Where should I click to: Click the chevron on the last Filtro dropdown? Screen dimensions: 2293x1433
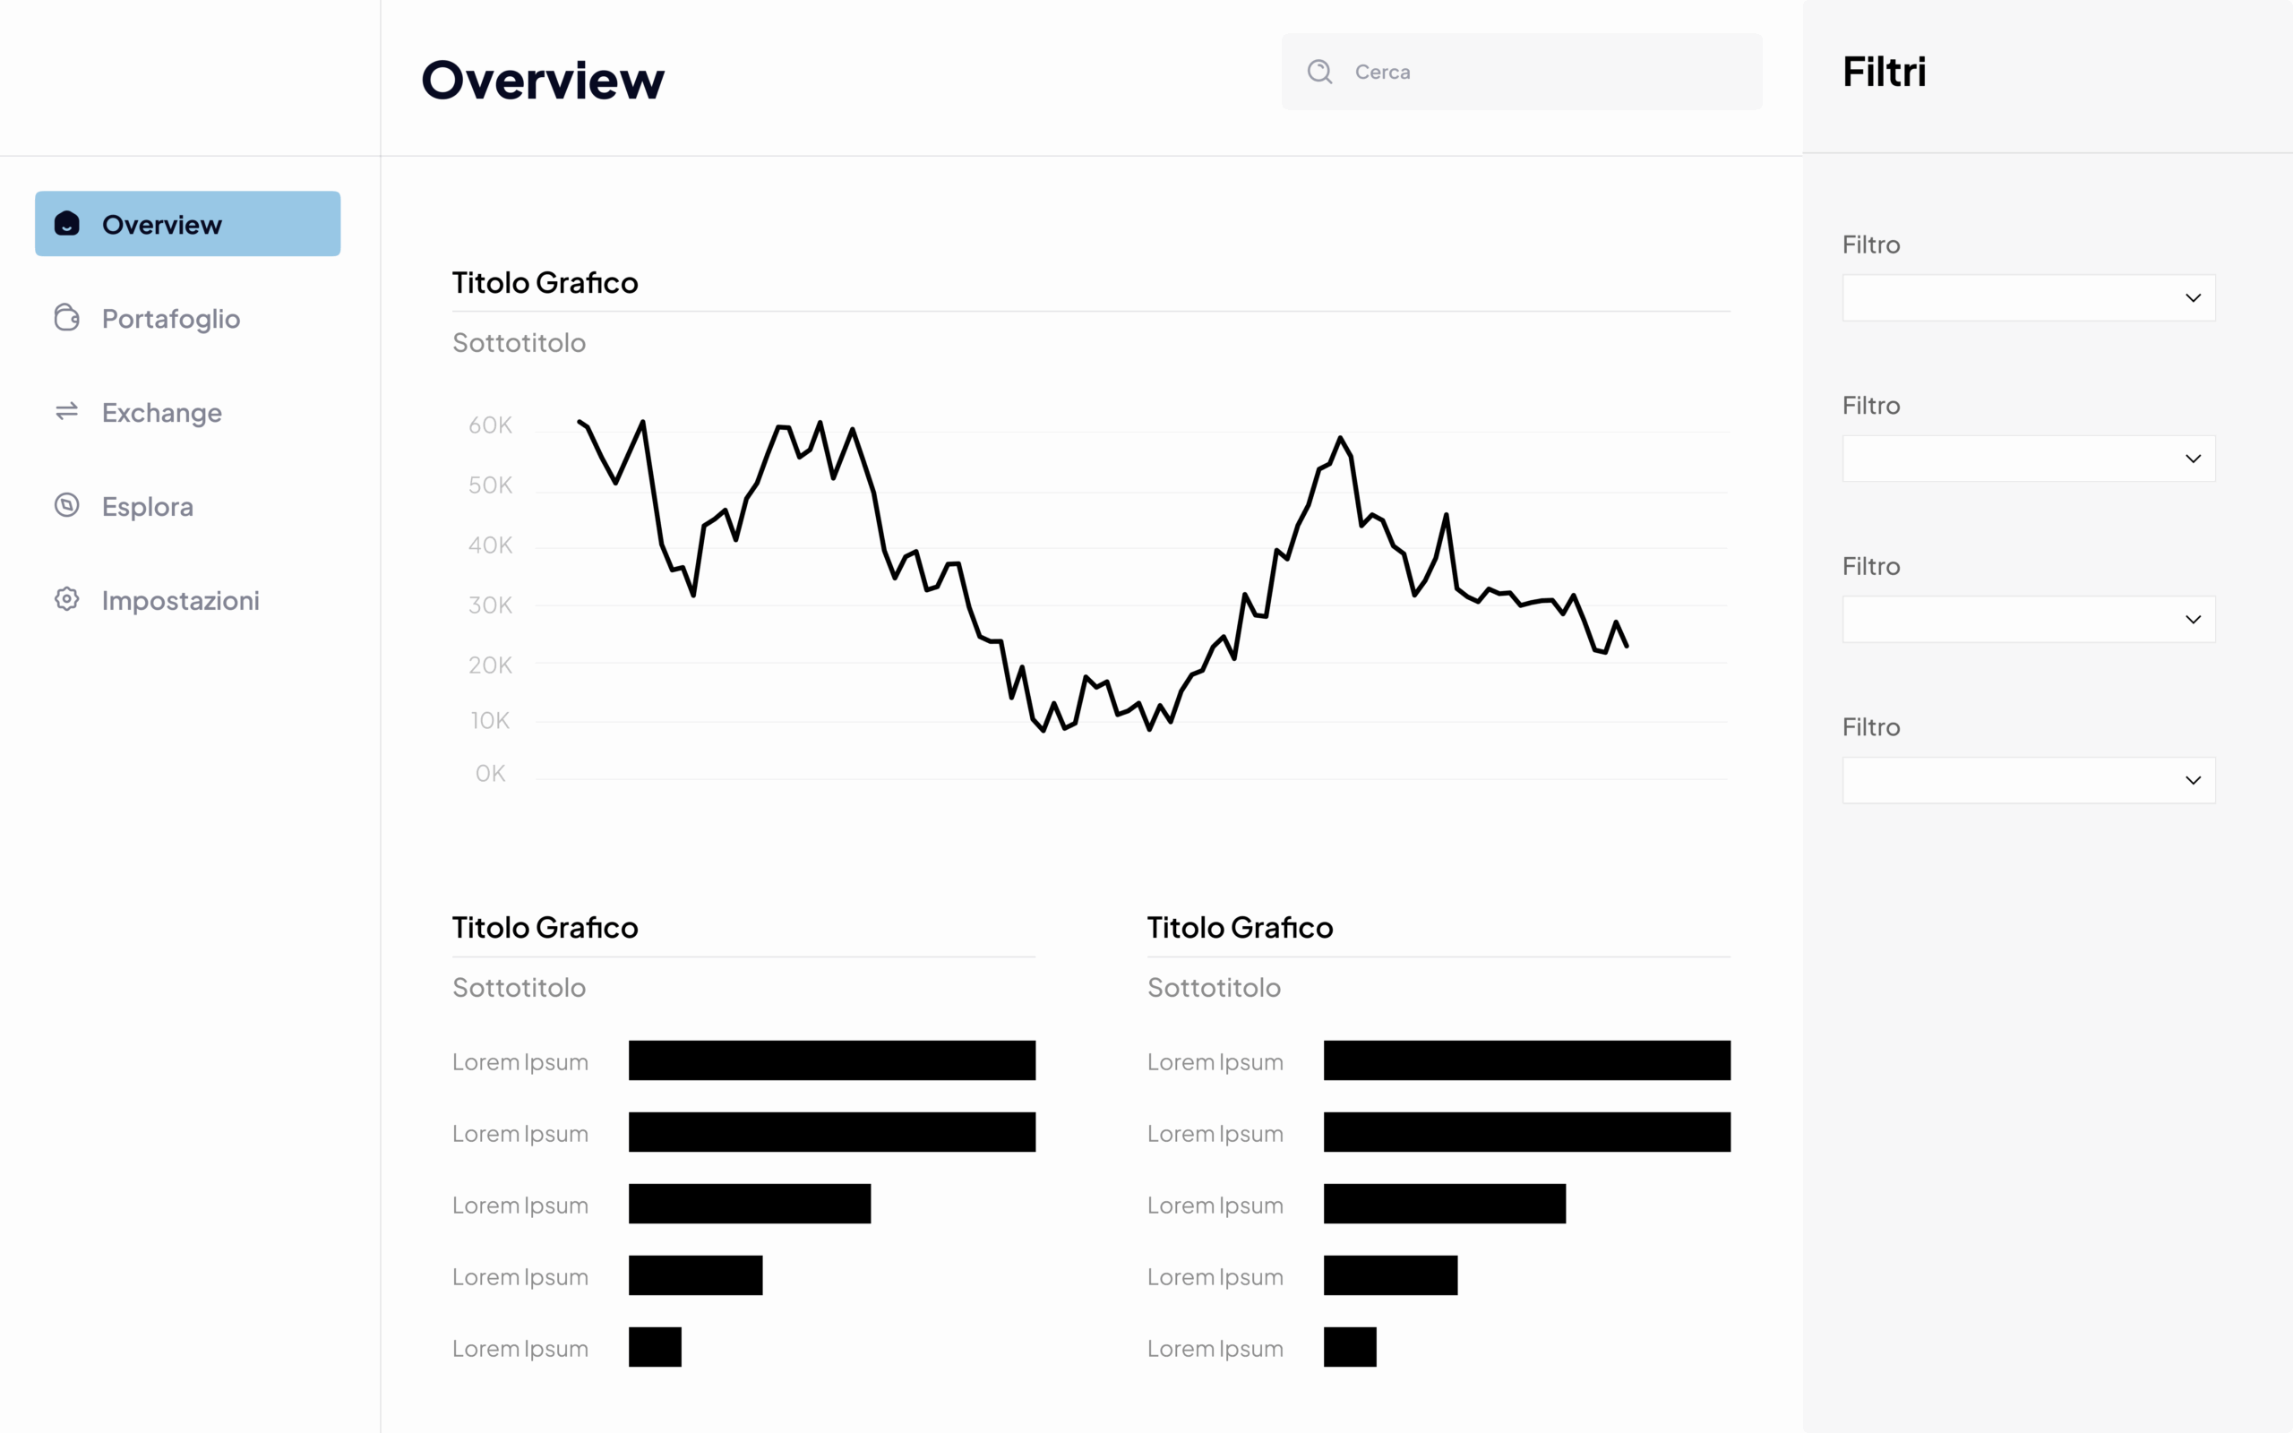pyautogui.click(x=2193, y=779)
